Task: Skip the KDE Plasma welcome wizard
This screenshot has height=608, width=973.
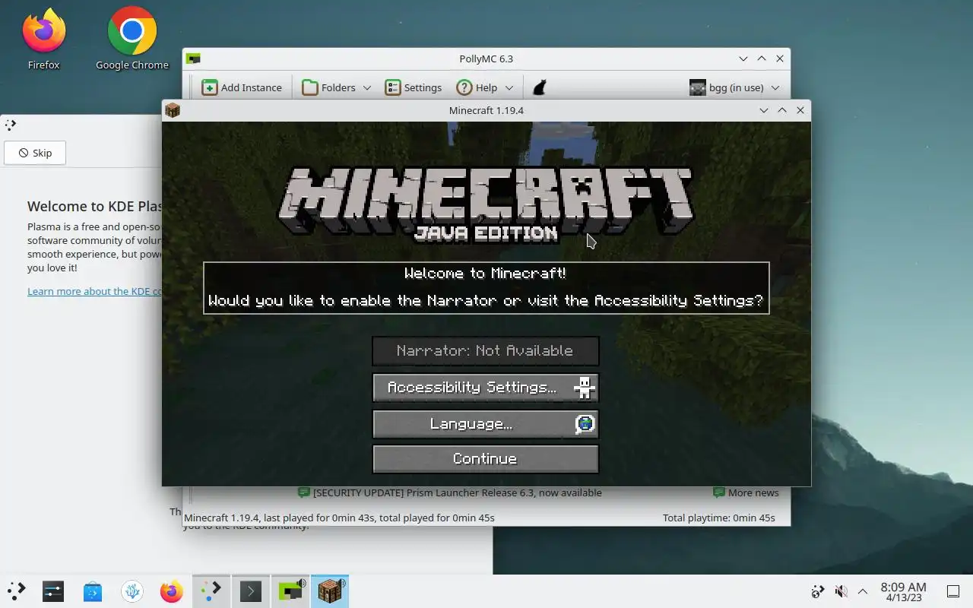Action: (35, 153)
